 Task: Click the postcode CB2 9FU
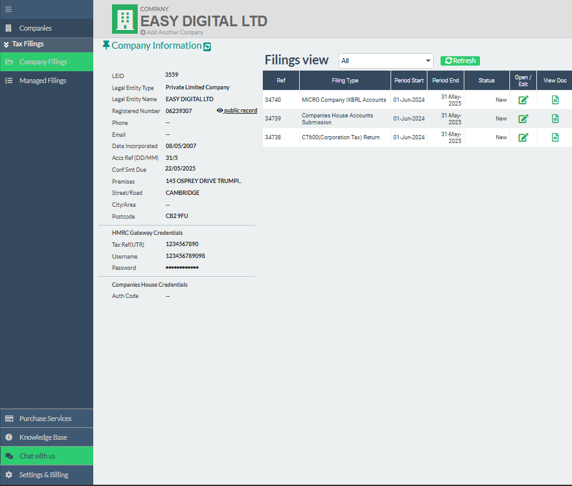click(x=177, y=216)
